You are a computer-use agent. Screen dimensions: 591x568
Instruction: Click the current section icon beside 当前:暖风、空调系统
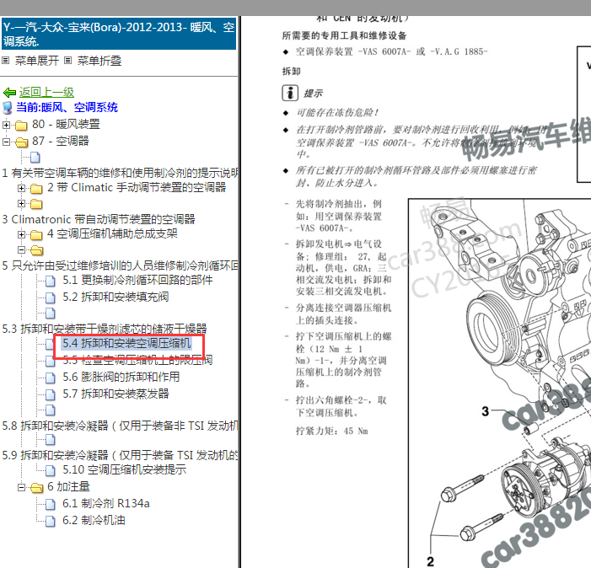[8, 108]
